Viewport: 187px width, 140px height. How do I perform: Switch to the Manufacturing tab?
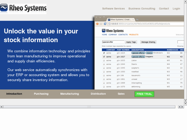pos(69,94)
